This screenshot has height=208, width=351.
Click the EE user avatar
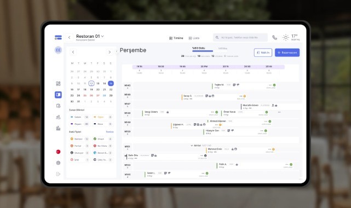pyautogui.click(x=58, y=50)
